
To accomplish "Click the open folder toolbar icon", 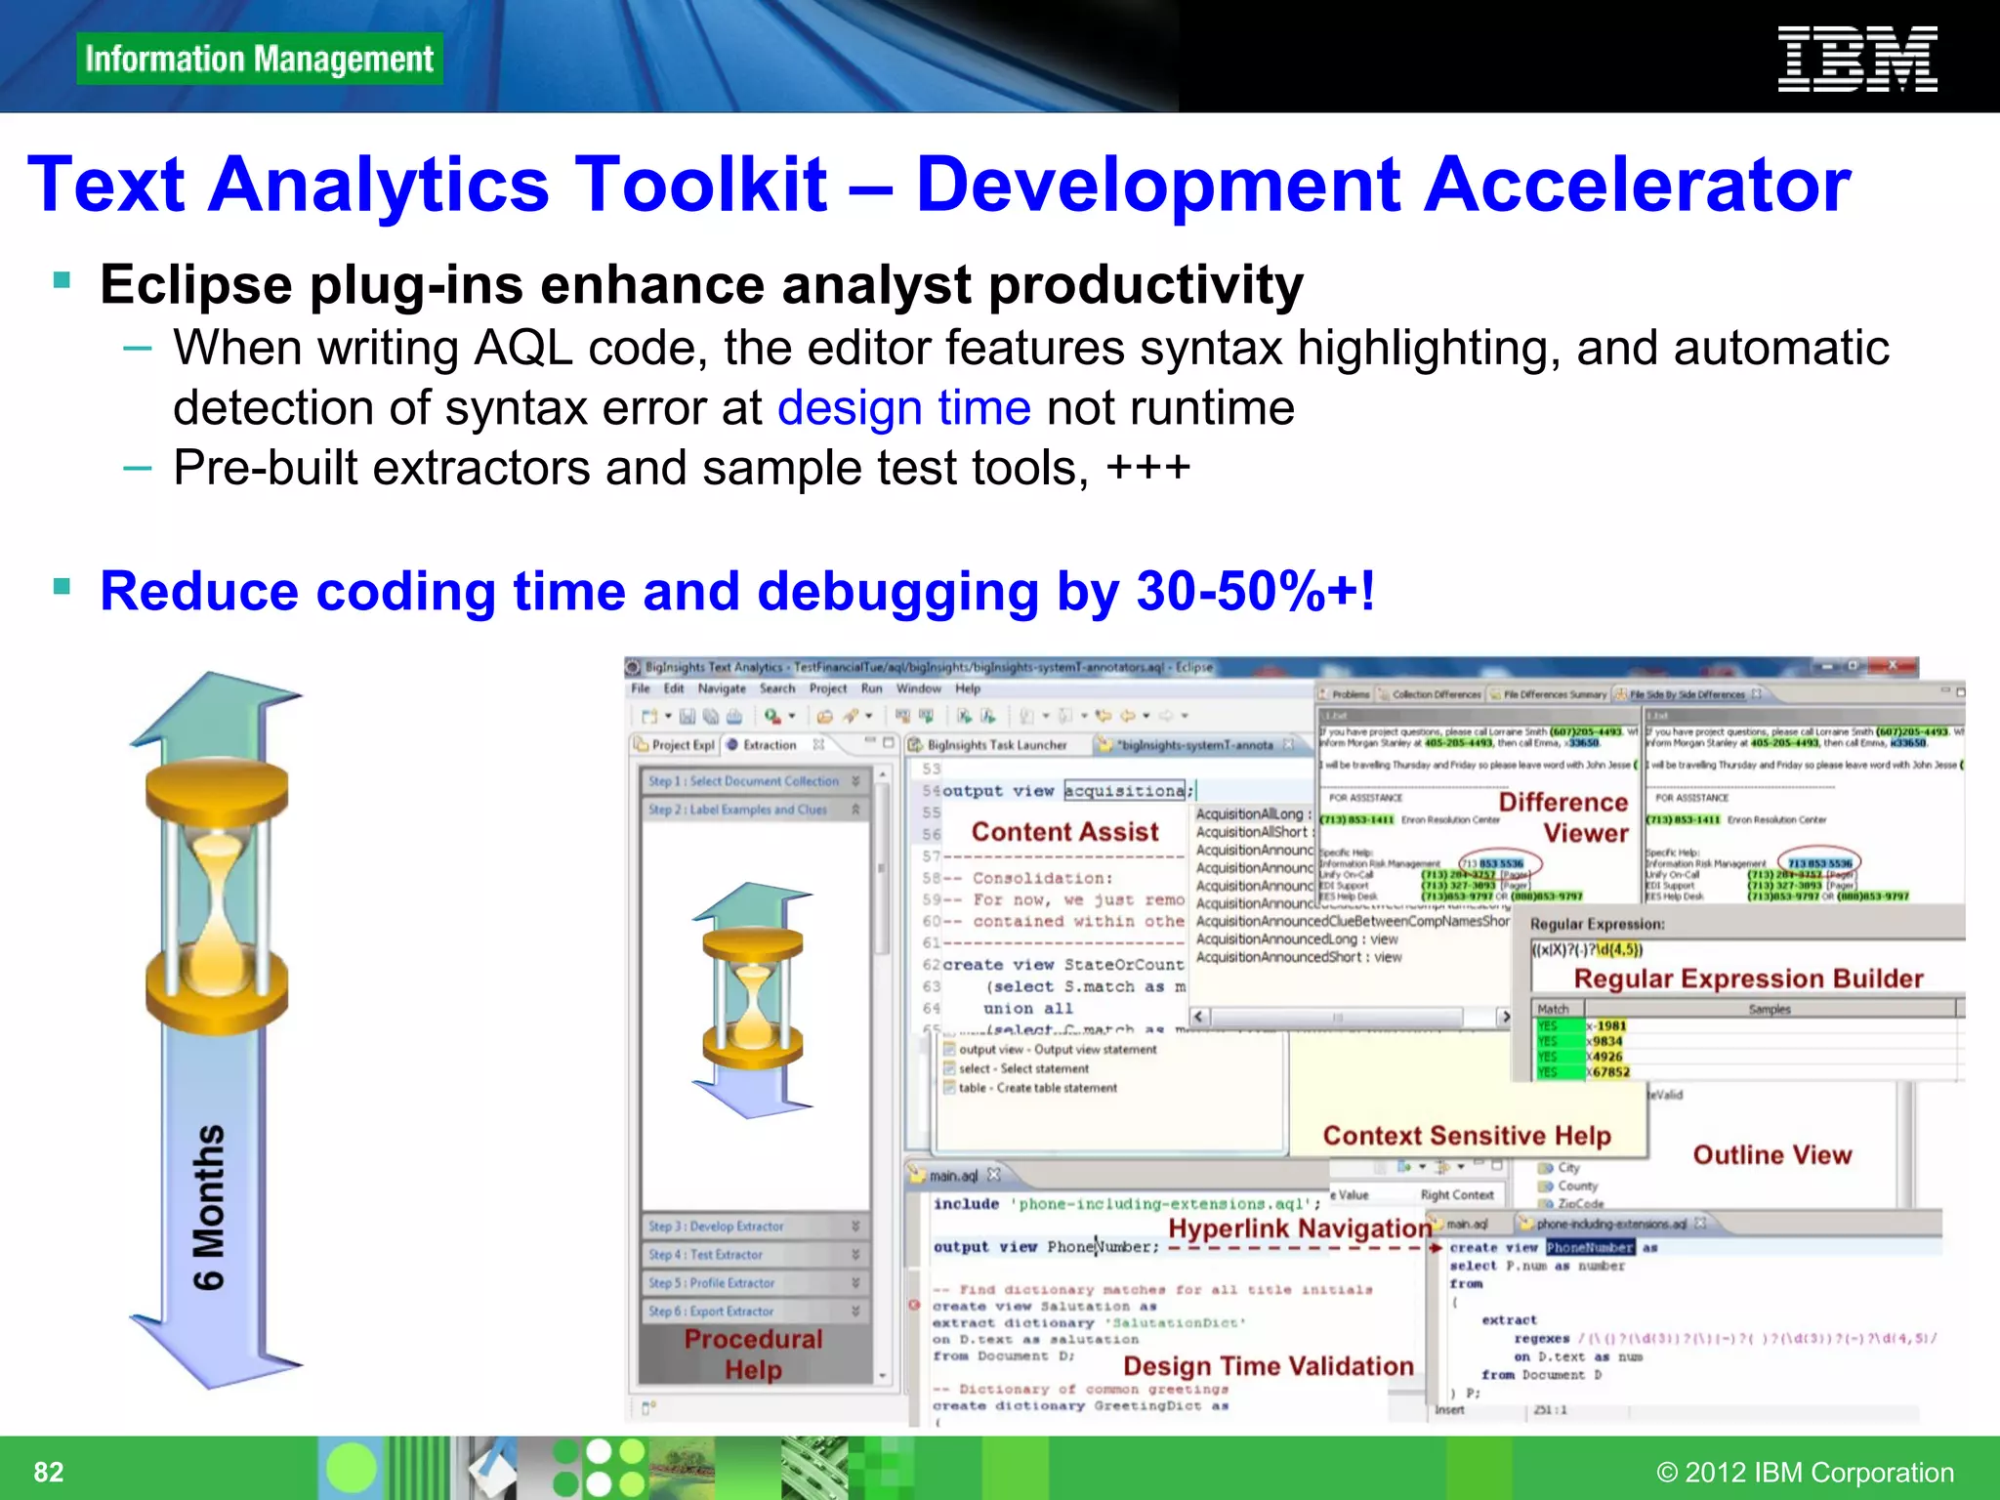I will [825, 716].
